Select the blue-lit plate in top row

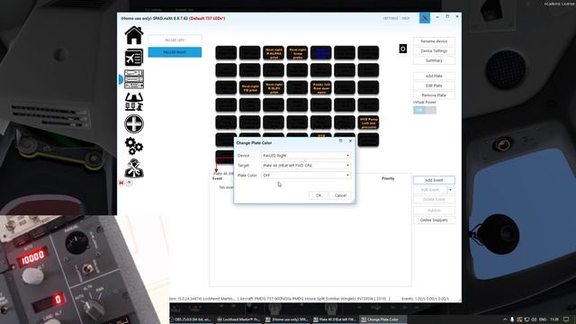tap(320, 53)
